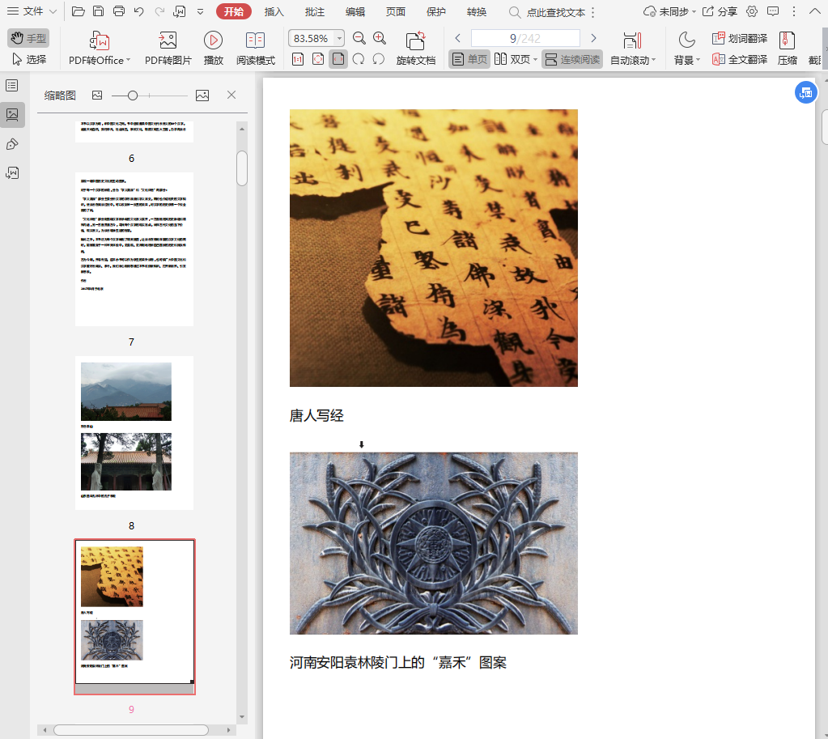
Task: Open the 未同步 cloud sync dropdown
Action: tap(669, 11)
